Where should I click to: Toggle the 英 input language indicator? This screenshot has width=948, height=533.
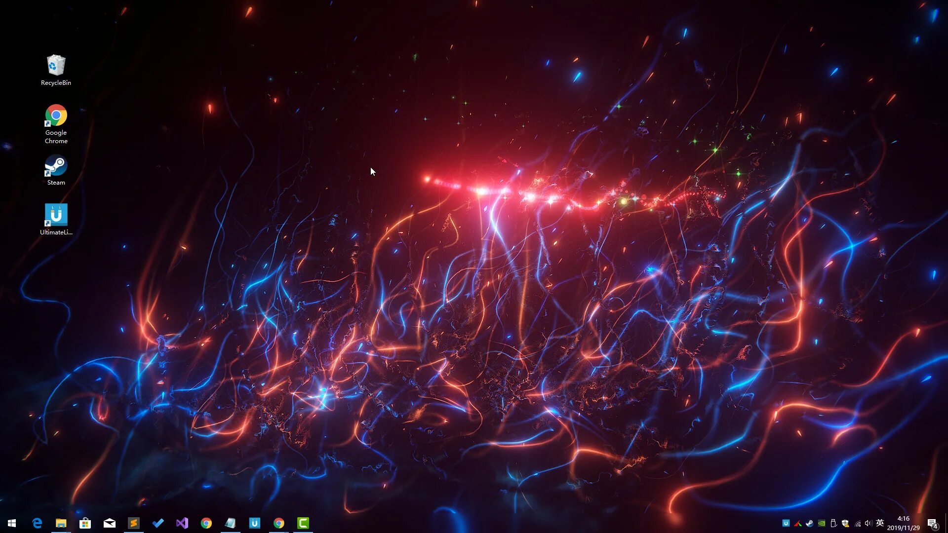pos(880,523)
